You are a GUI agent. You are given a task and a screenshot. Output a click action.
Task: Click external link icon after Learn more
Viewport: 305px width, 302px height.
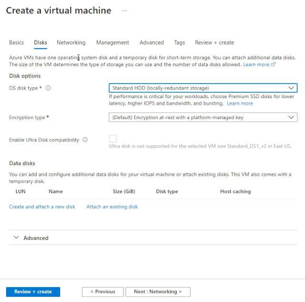273,64
